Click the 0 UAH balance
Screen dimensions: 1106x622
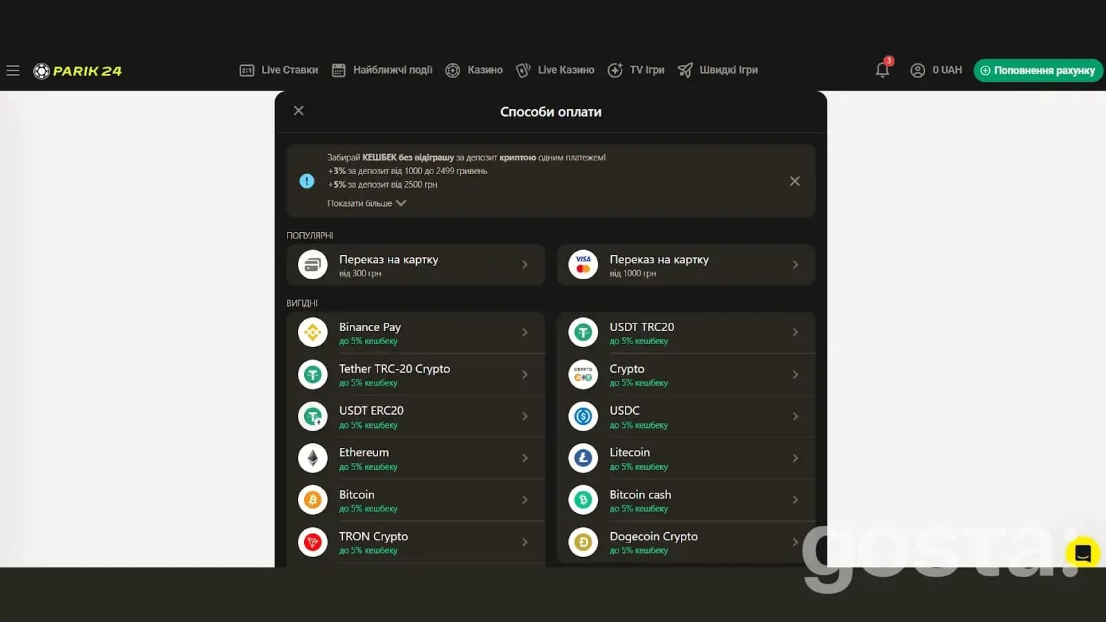947,70
